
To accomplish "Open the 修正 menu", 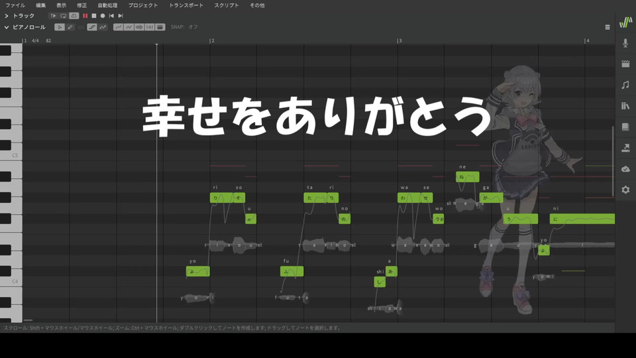I will pos(81,5).
